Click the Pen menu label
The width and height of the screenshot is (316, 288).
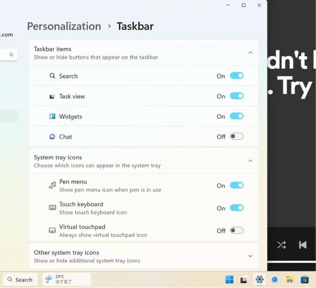73,182
